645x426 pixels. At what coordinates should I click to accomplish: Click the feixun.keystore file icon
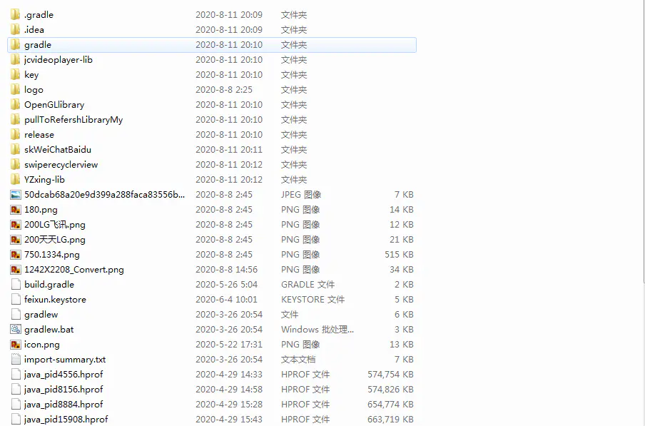point(16,300)
